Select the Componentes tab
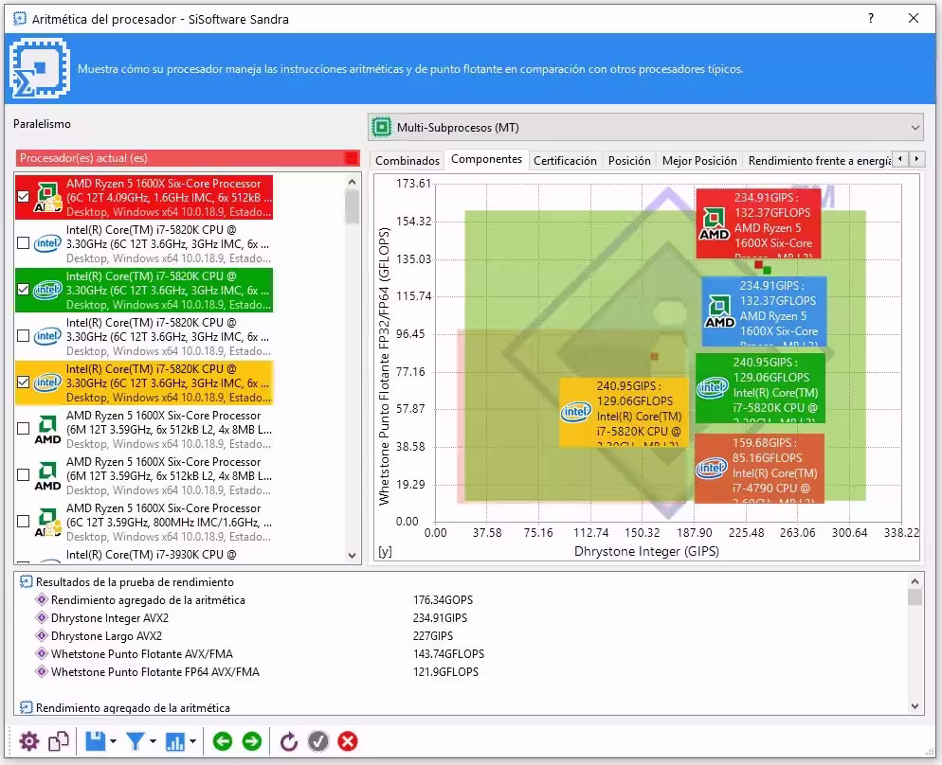Viewport: 942px width, 765px height. (x=486, y=159)
